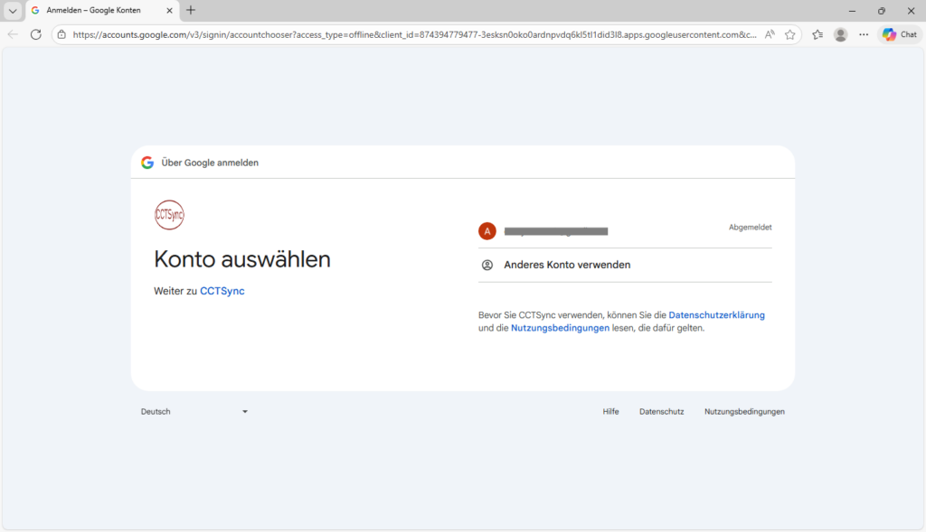Add page to favorites via star icon
926x532 pixels.
point(789,34)
